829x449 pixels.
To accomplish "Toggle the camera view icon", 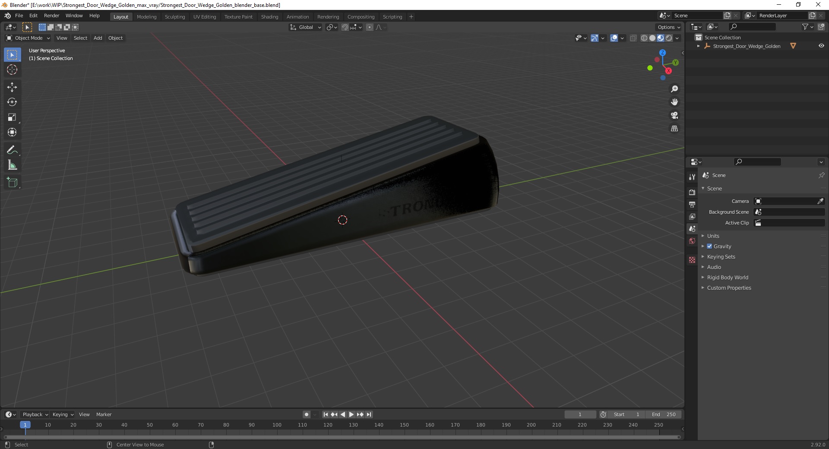I will click(x=674, y=115).
